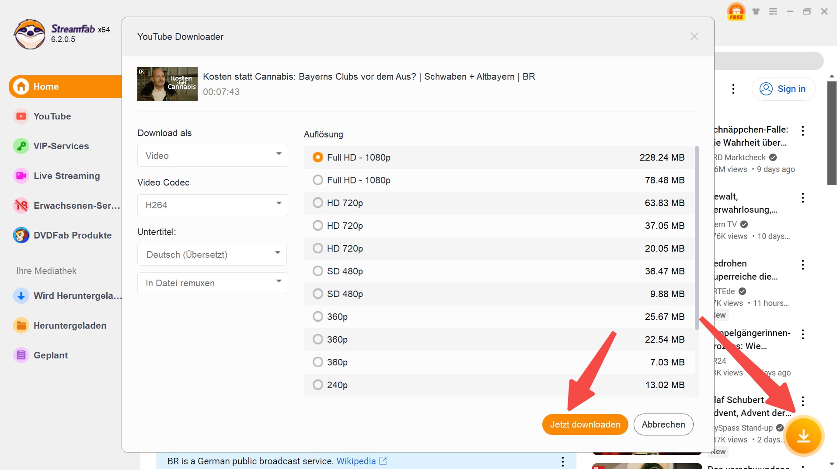837x470 pixels.
Task: Click the Jetzt downloaden button
Action: (585, 424)
